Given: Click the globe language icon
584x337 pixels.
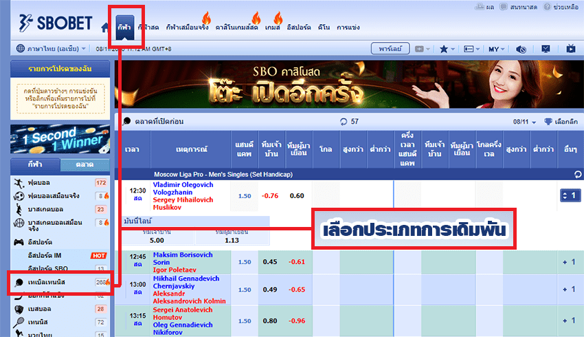Looking at the screenshot, I should click(21, 48).
